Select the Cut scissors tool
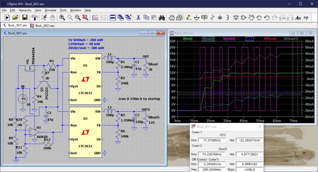The image size is (318, 172). point(138,17)
